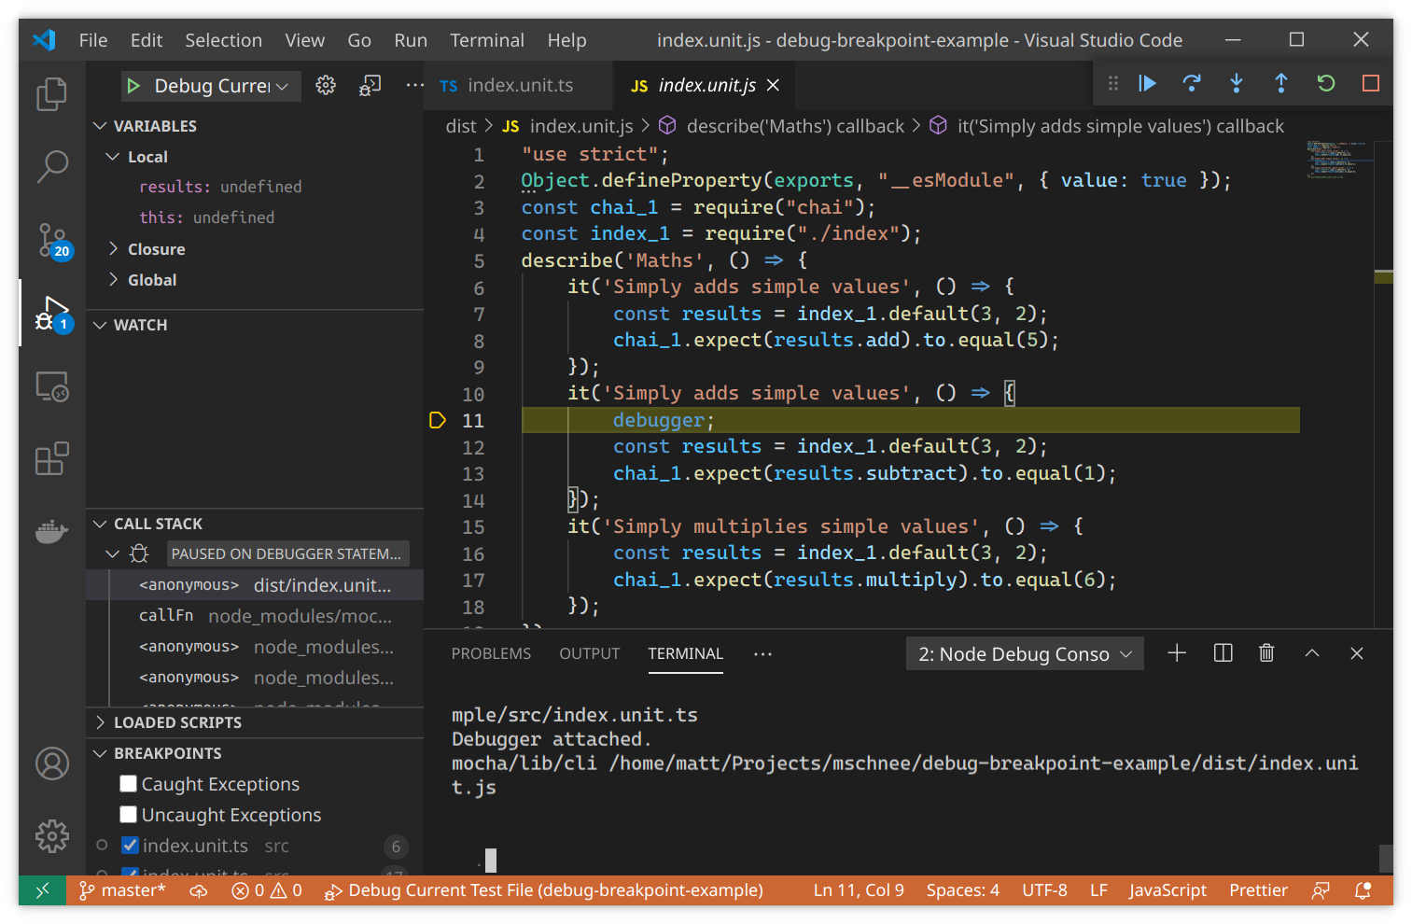Open the Docker view icon
Image resolution: width=1412 pixels, height=924 pixels.
pyautogui.click(x=52, y=531)
